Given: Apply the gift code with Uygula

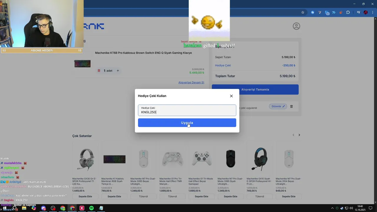Looking at the screenshot, I should coord(187,123).
